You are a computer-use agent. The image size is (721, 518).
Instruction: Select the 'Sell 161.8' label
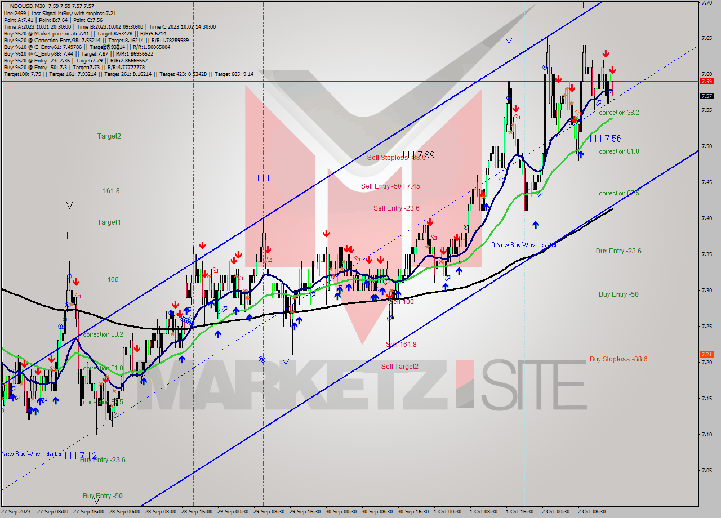(x=402, y=345)
